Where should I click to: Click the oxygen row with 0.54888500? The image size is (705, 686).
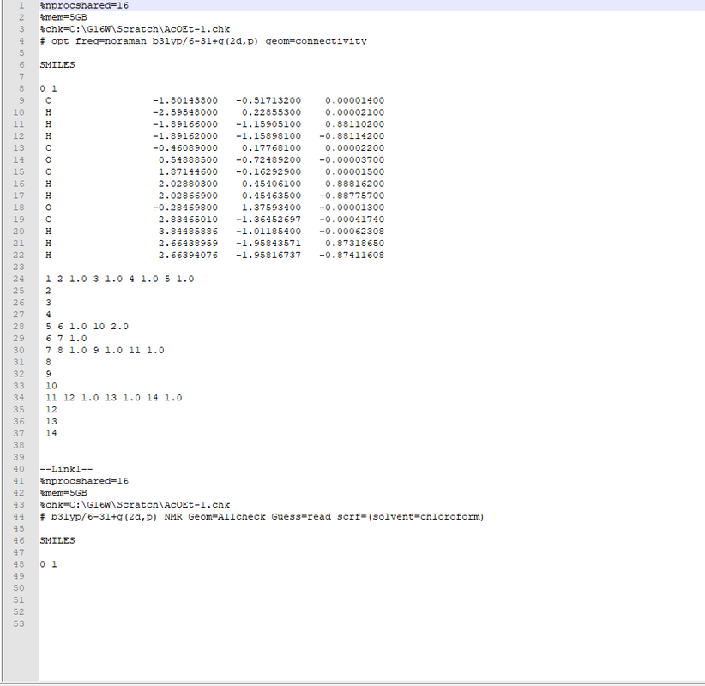pyautogui.click(x=215, y=160)
